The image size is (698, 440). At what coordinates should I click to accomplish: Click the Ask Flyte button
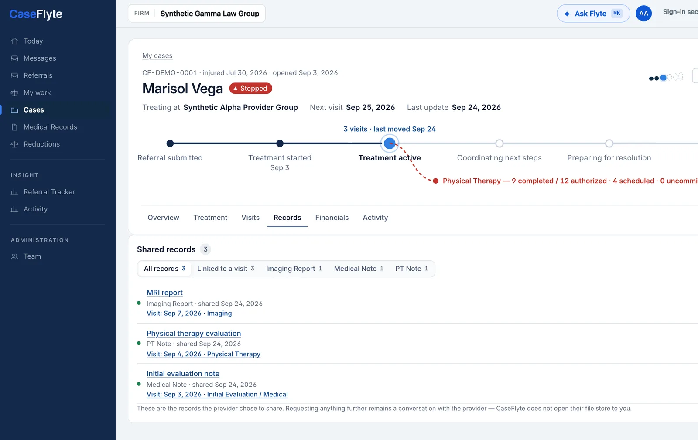point(593,14)
